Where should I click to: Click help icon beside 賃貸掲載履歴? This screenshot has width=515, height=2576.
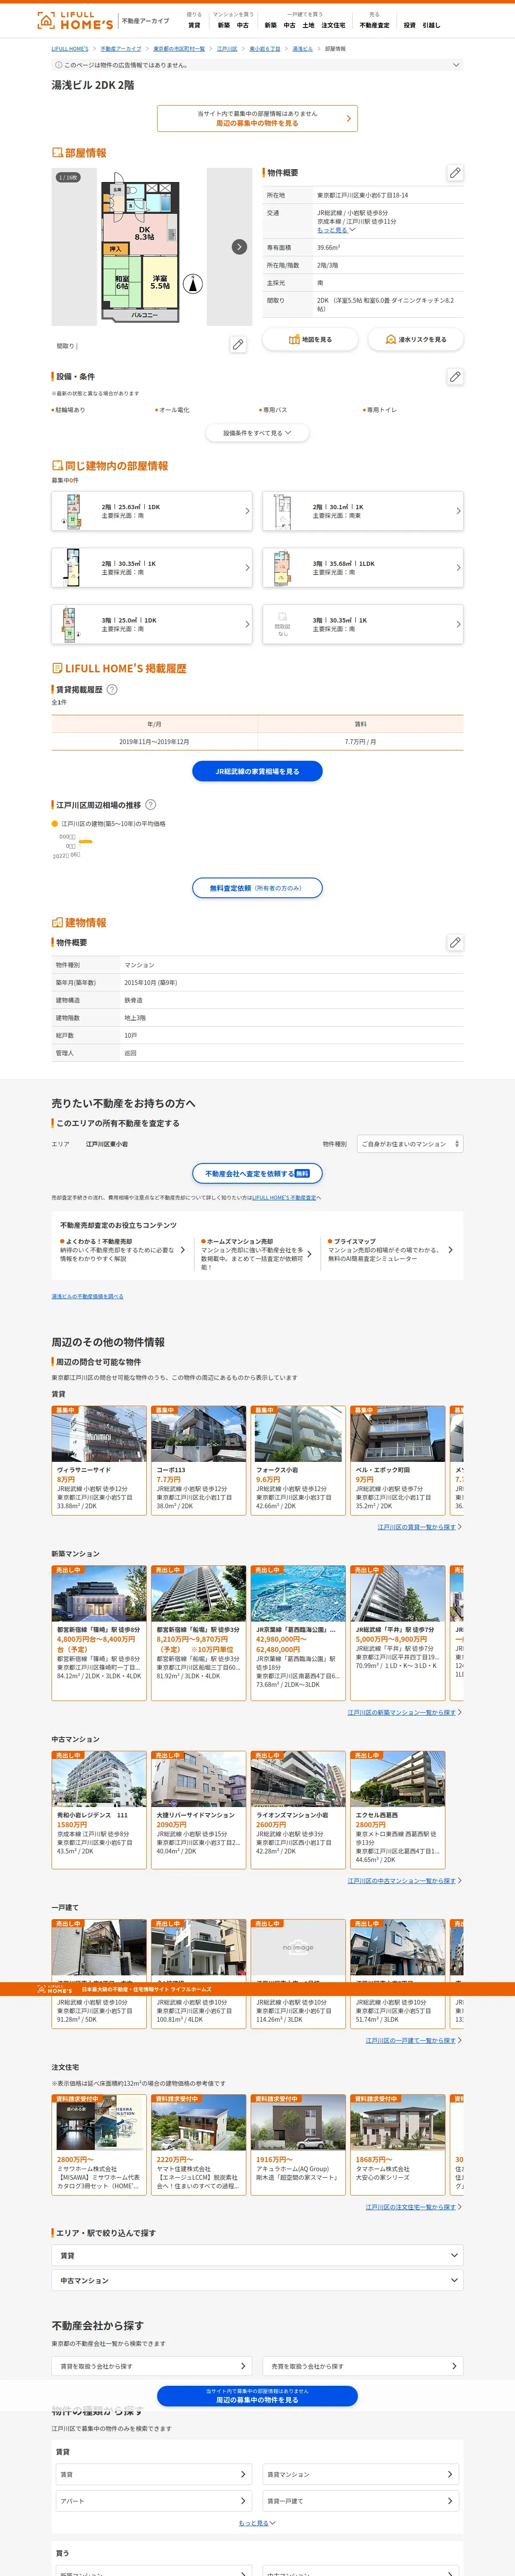112,689
